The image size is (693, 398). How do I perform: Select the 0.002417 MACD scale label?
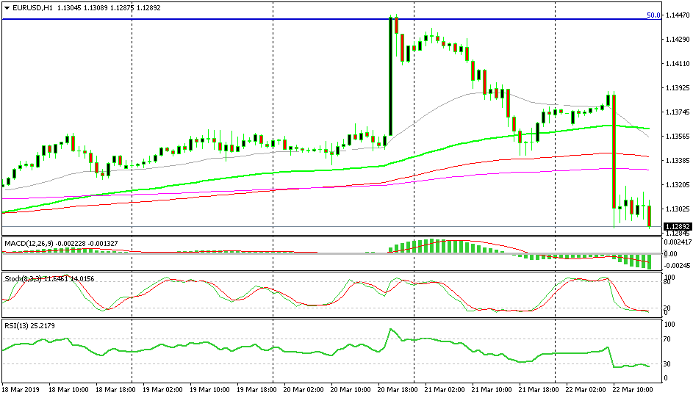click(x=678, y=242)
